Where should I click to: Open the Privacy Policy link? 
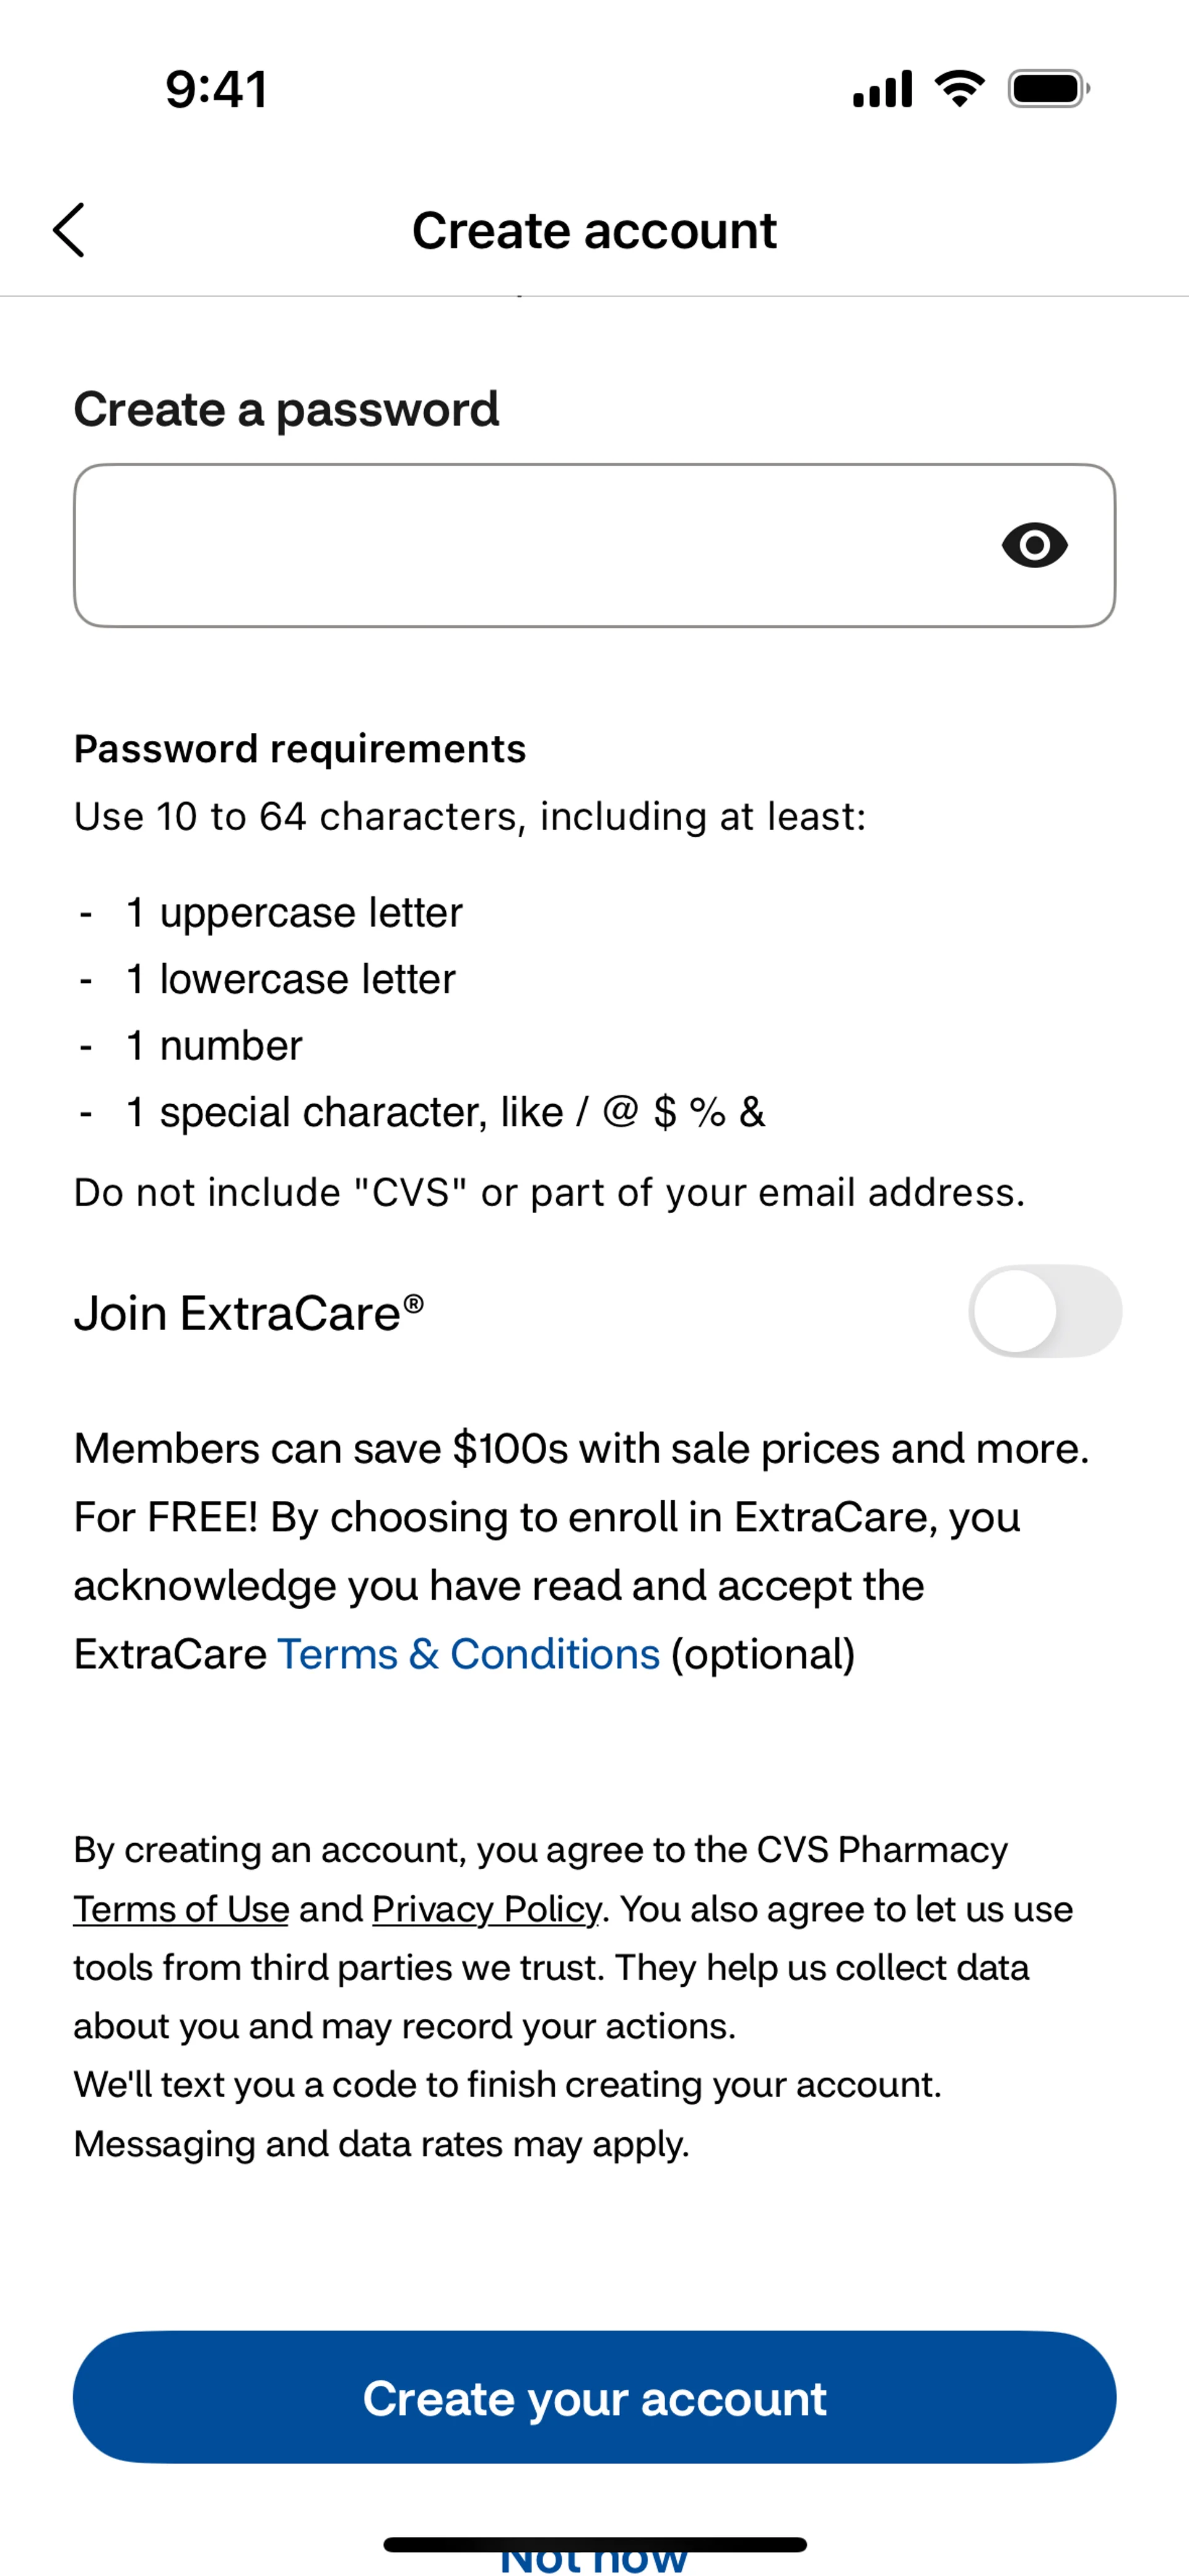[486, 1909]
